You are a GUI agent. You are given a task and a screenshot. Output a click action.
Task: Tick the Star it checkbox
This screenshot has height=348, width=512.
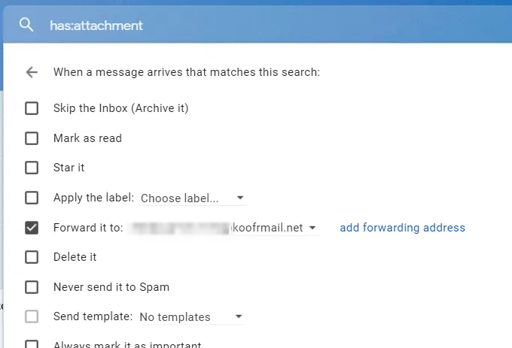click(32, 168)
